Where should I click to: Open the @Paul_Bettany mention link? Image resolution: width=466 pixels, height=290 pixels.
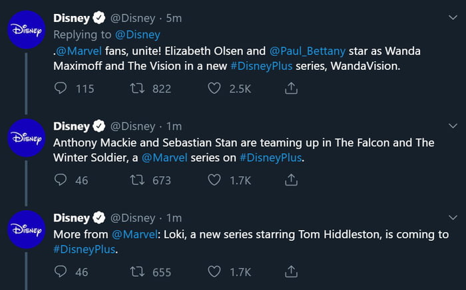pyautogui.click(x=308, y=51)
